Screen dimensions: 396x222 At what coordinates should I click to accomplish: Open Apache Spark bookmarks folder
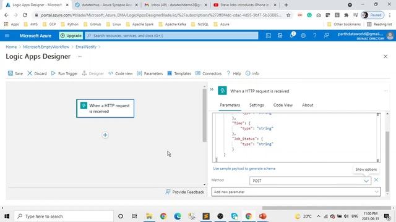pos(140,24)
